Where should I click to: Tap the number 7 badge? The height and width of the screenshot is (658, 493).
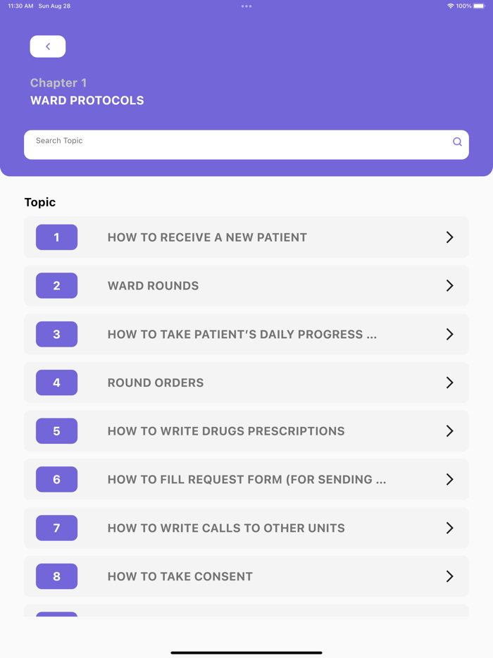click(x=56, y=528)
